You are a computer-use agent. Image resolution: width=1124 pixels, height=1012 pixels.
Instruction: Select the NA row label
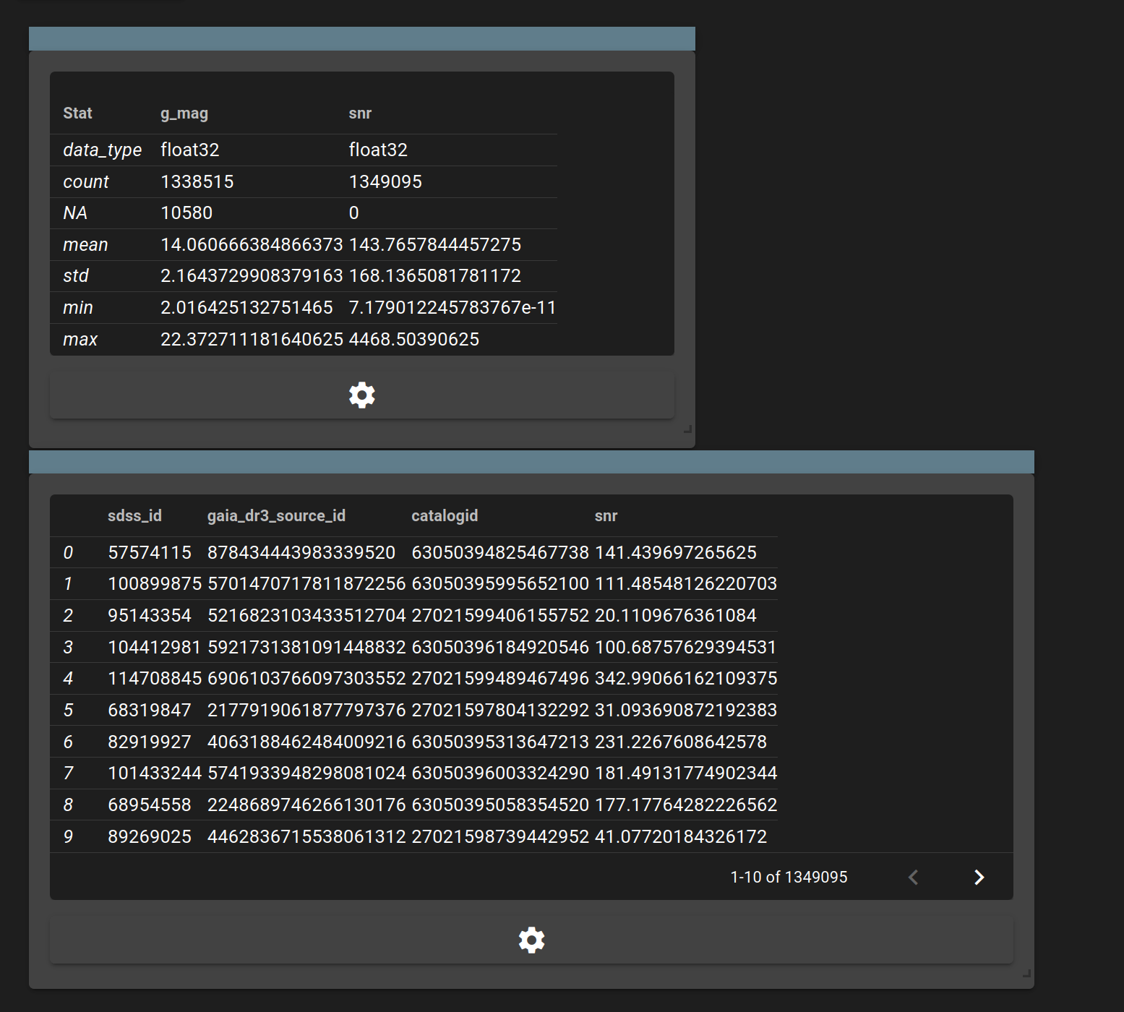point(75,213)
